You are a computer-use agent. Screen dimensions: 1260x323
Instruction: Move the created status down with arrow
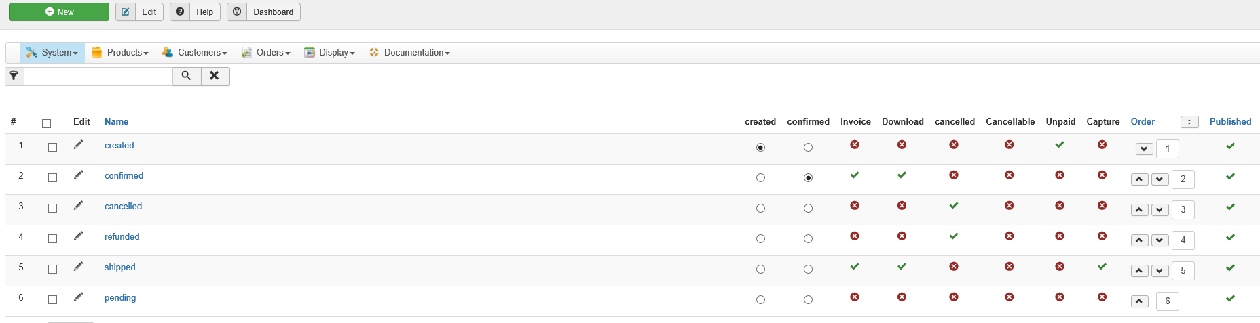click(1145, 149)
